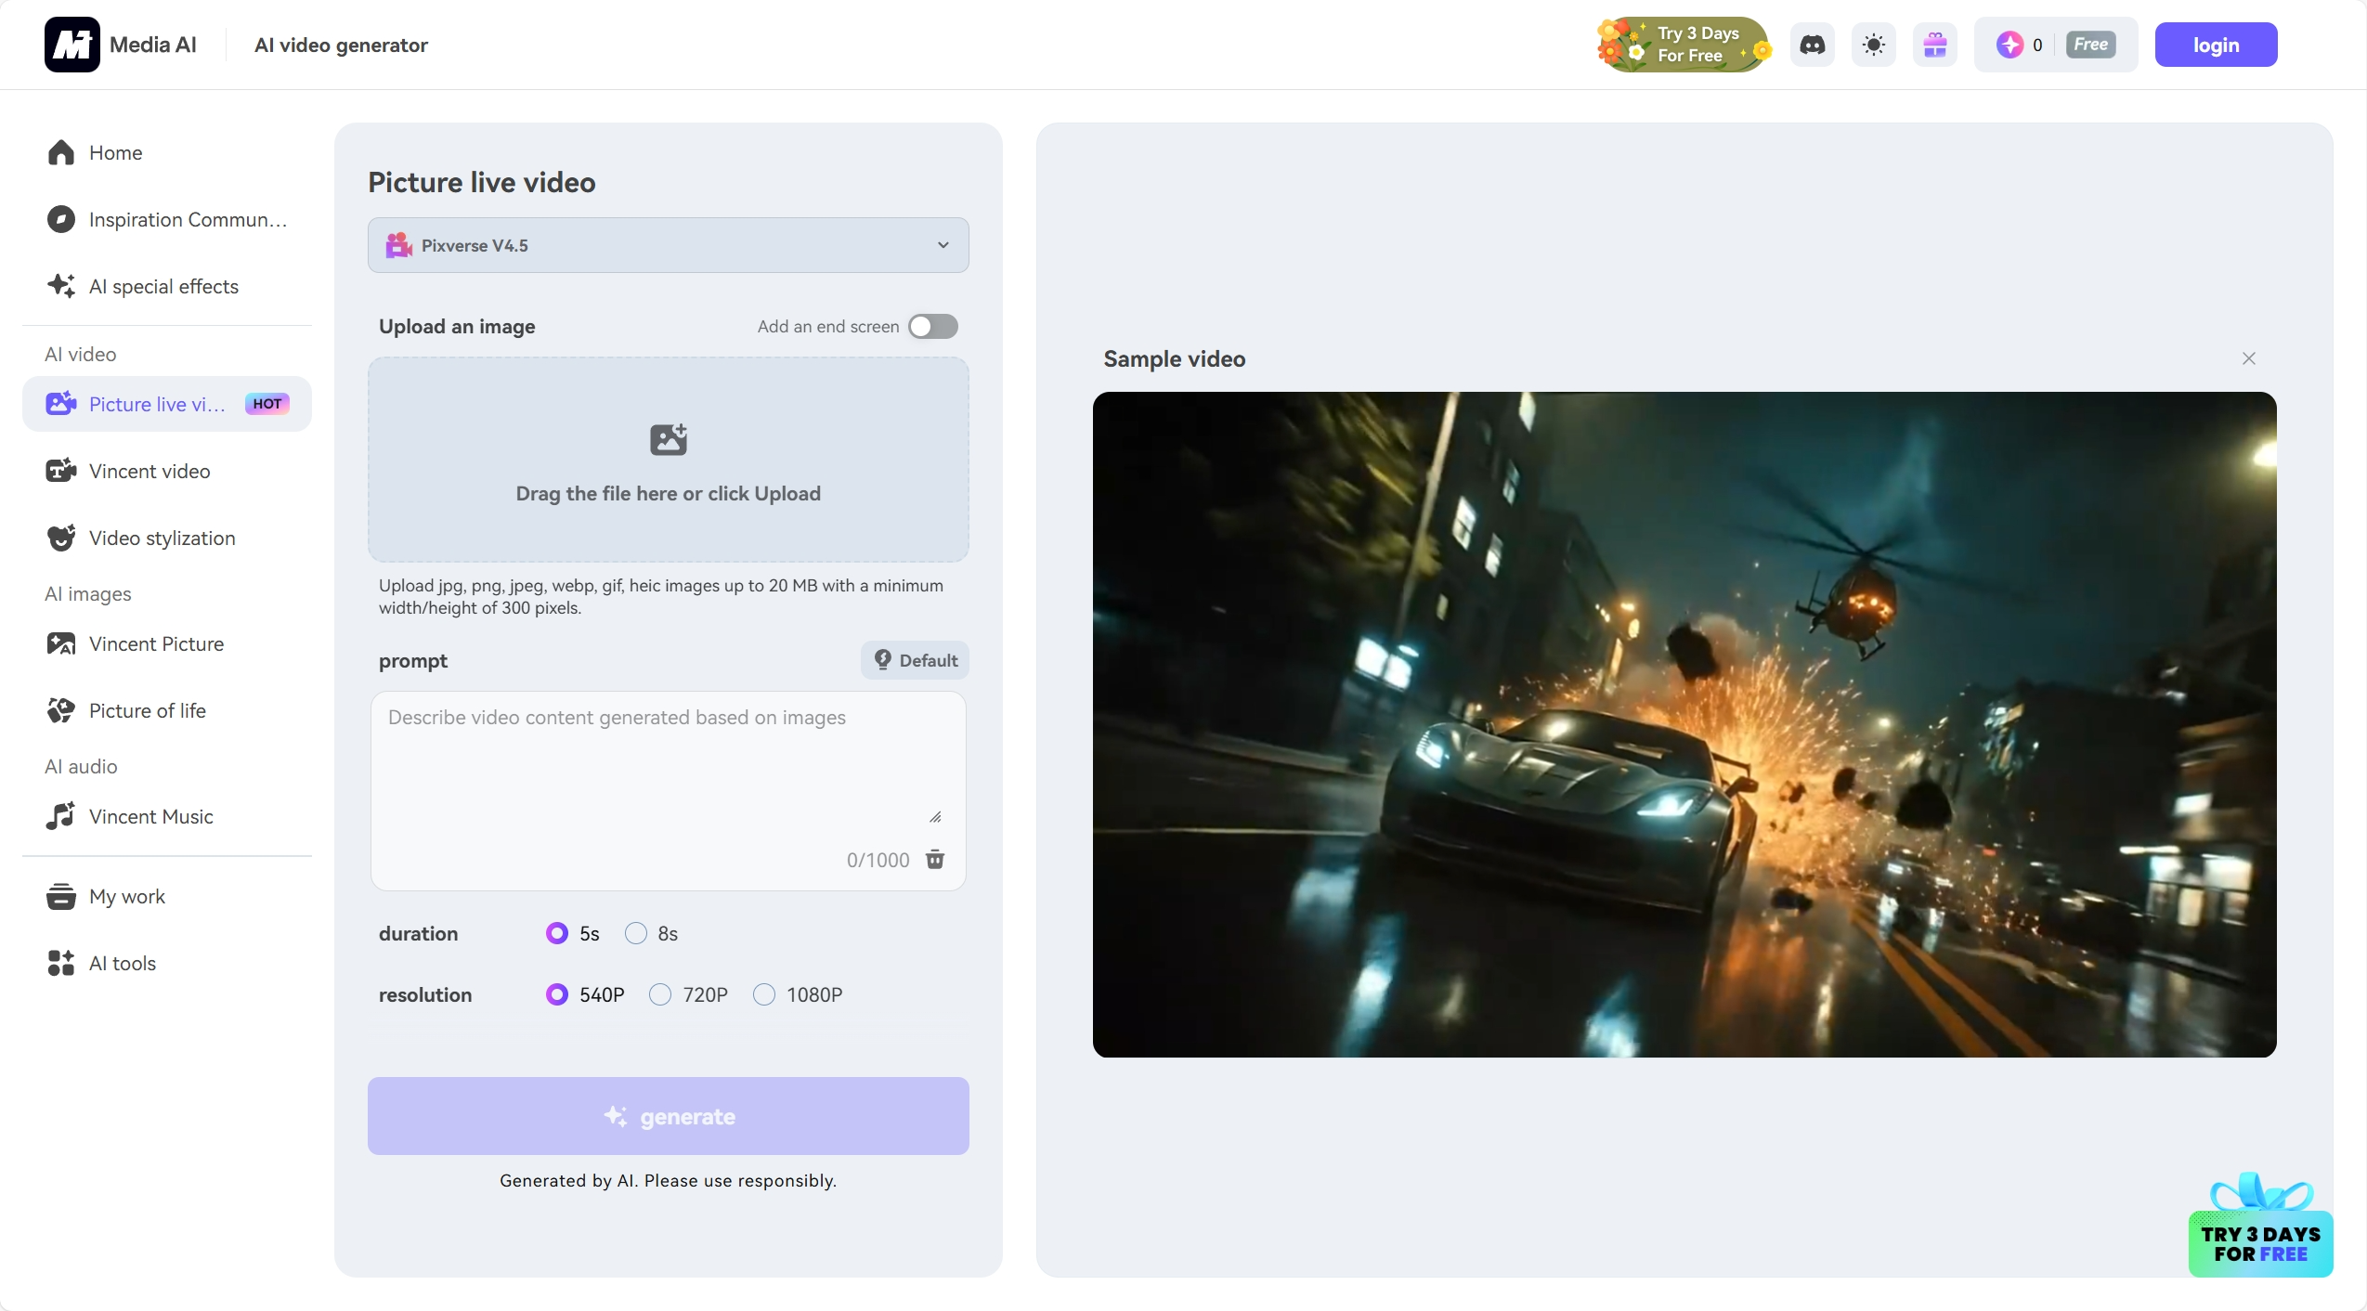
Task: Click the login button
Action: [x=2215, y=45]
